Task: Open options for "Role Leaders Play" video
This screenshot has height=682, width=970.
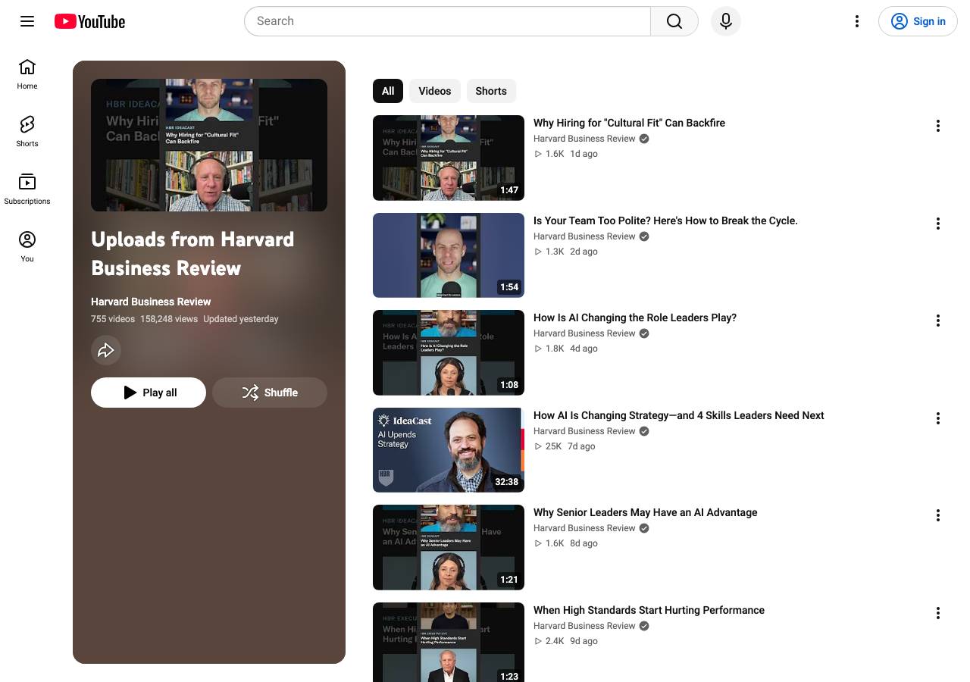Action: (x=938, y=321)
